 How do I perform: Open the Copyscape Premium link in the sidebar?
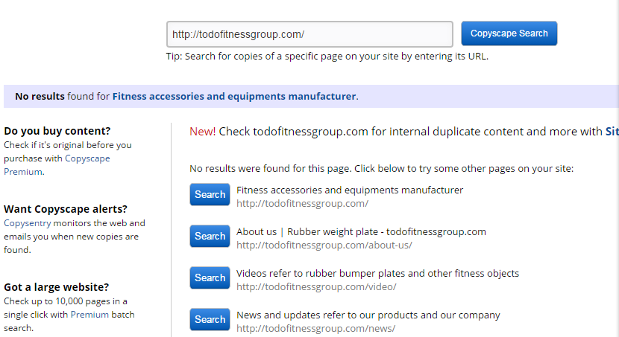tap(57, 165)
